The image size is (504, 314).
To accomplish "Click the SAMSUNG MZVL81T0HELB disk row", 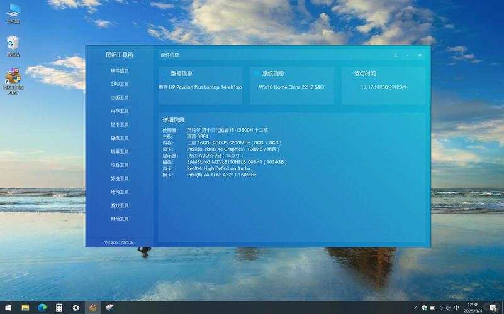I will pyautogui.click(x=225, y=162).
